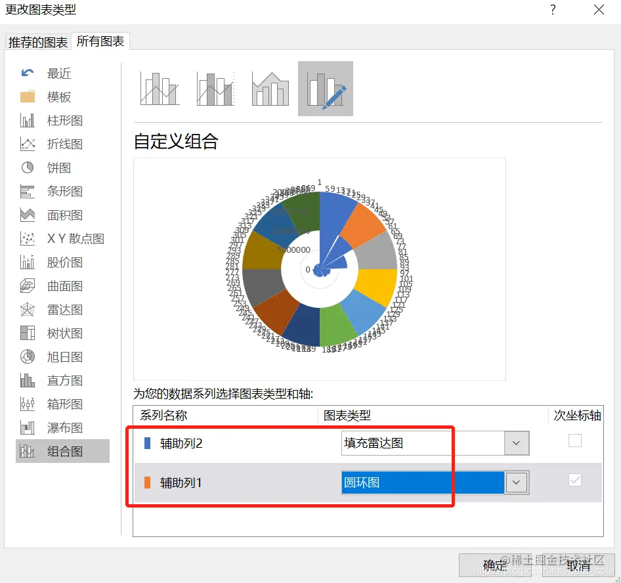Choose the Treemap (树状图) icon
The height and width of the screenshot is (583, 621).
coord(28,333)
